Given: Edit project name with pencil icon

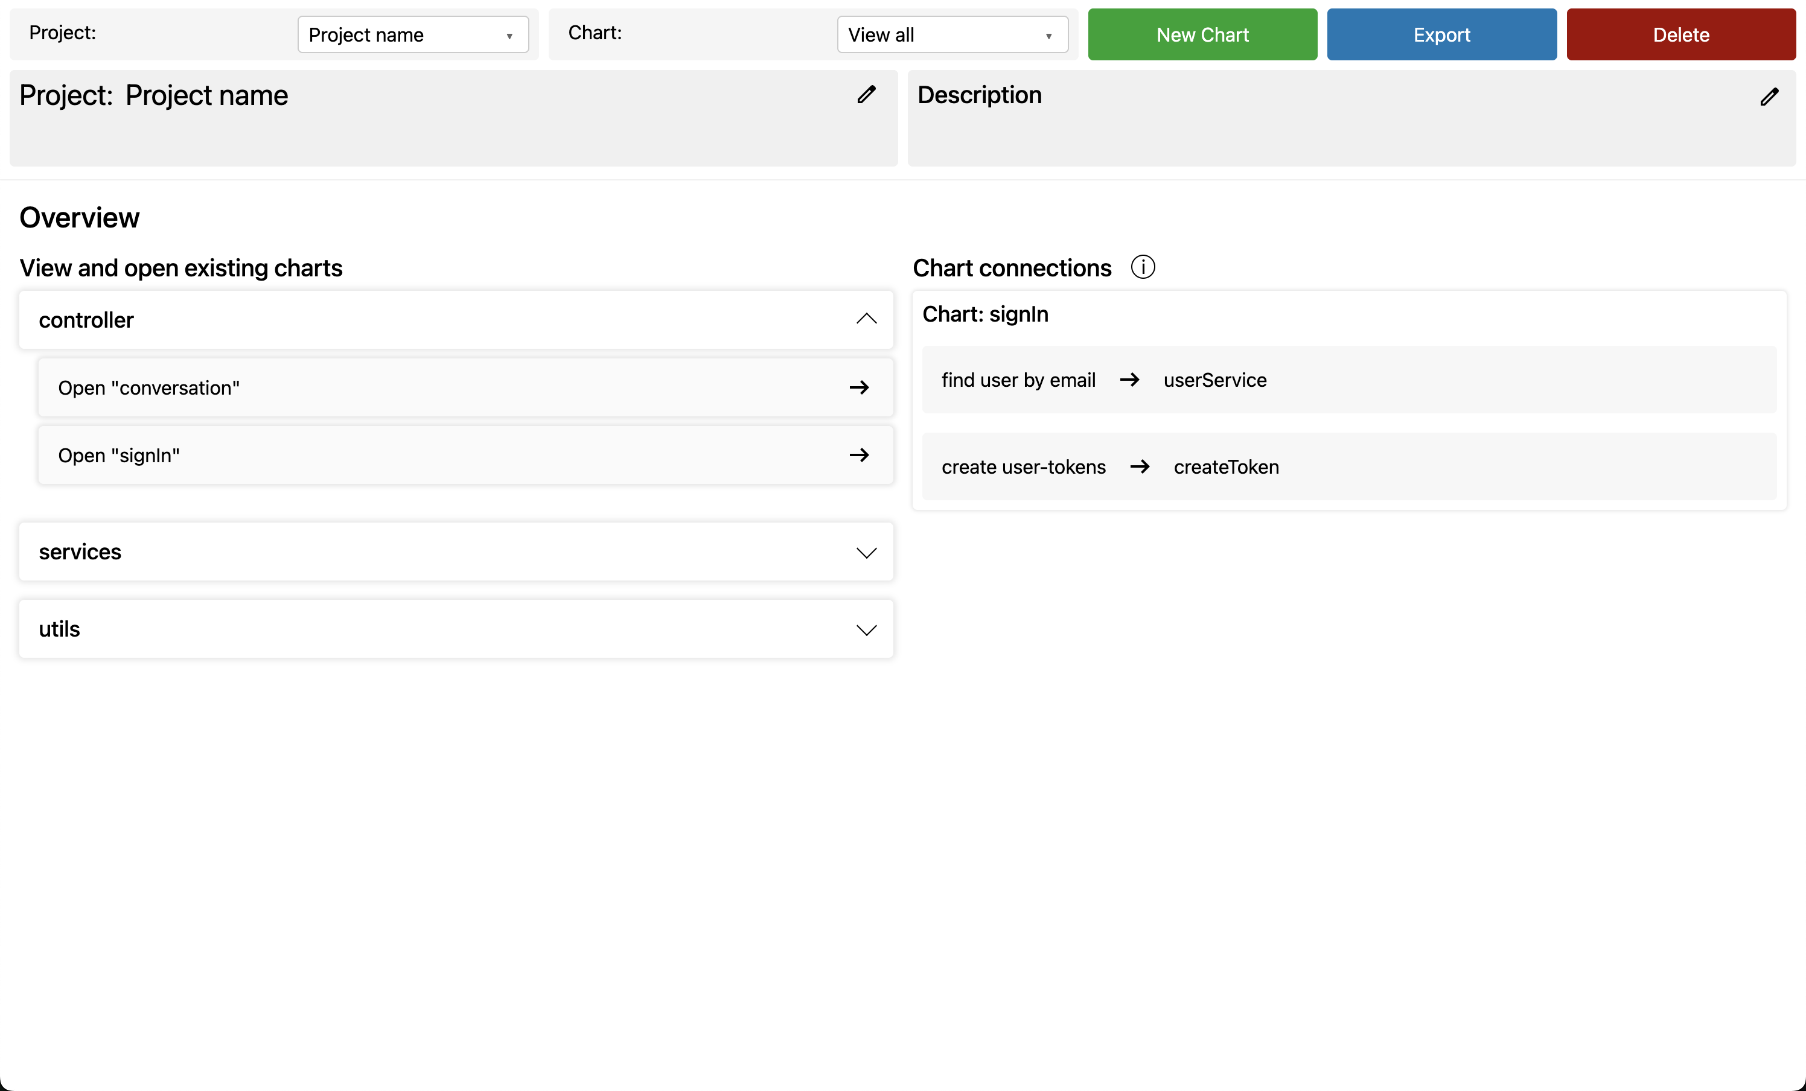Looking at the screenshot, I should (866, 95).
